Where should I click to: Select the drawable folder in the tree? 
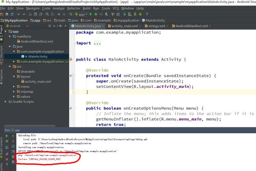pos(26,72)
